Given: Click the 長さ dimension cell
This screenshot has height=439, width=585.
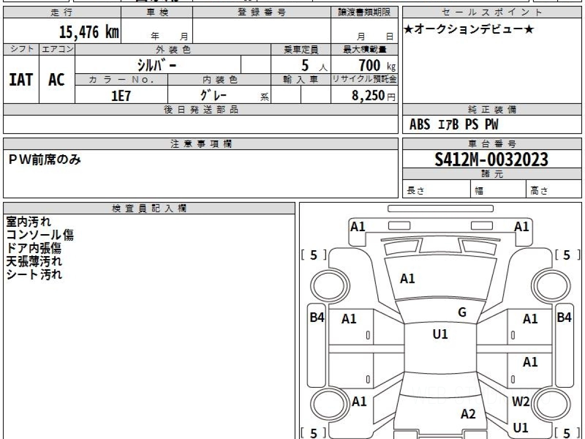Looking at the screenshot, I should [436, 189].
